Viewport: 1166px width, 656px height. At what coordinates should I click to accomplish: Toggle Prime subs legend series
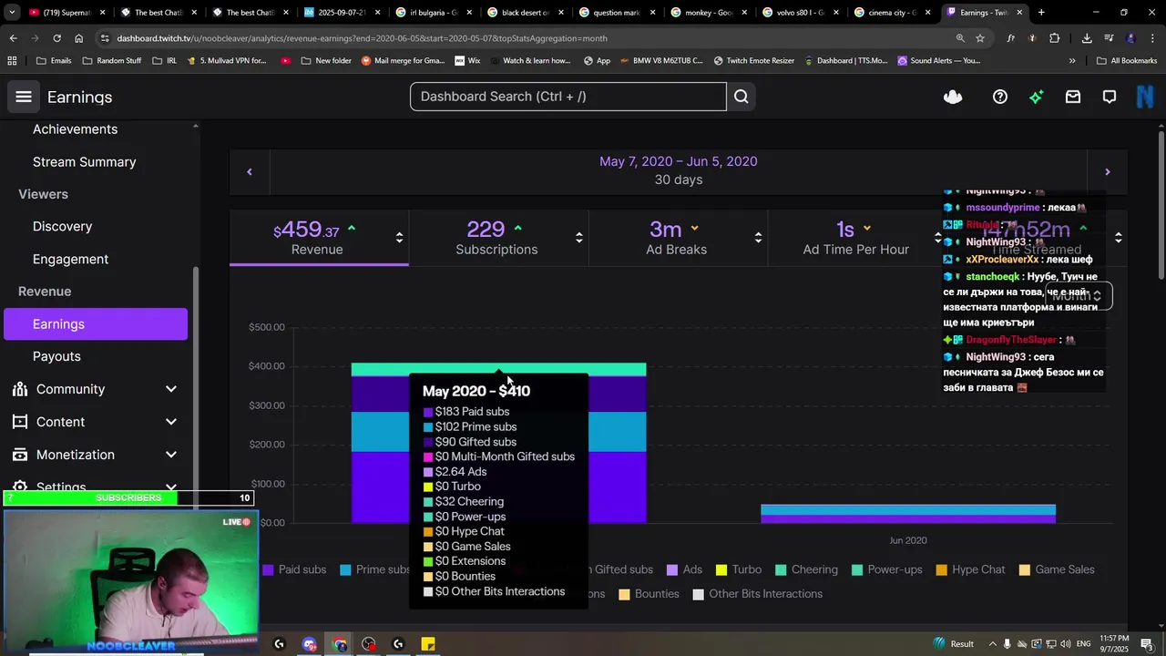coord(374,569)
